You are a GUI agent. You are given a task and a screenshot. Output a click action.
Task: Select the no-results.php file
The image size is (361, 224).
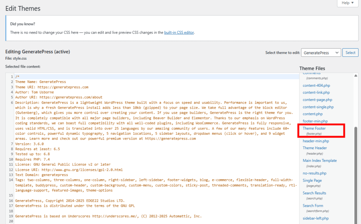315,173
